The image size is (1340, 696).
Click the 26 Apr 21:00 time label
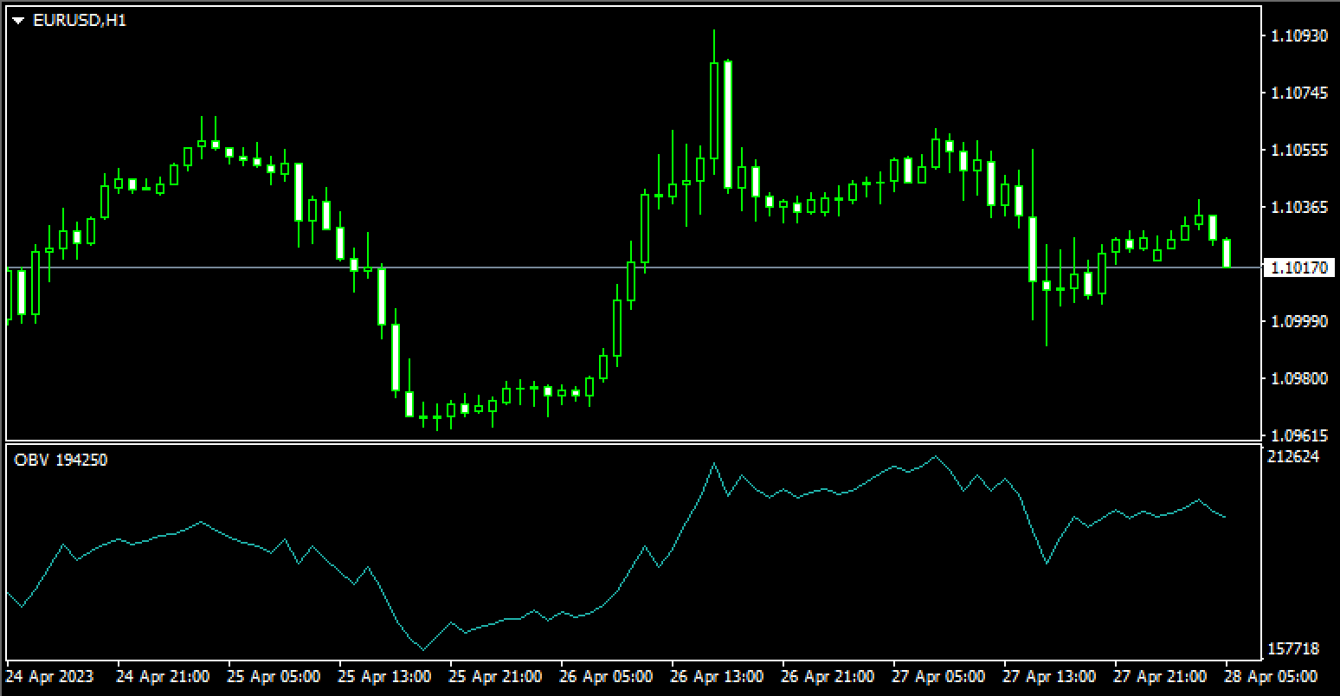(x=828, y=676)
